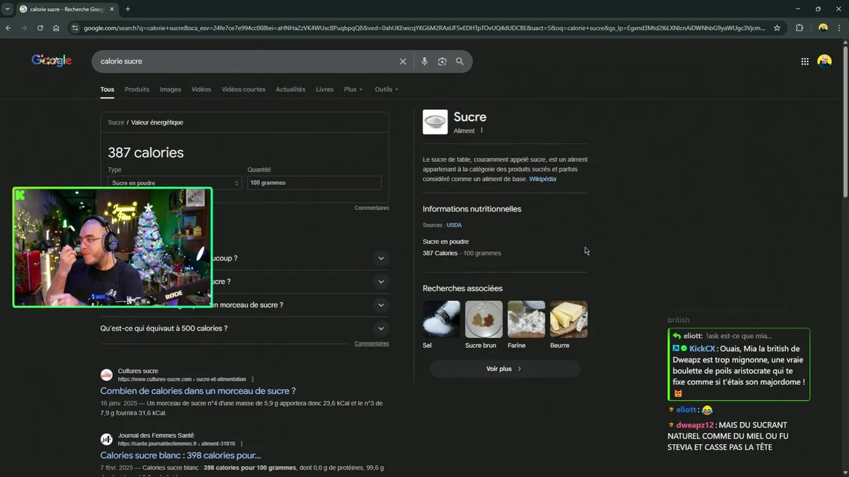
Task: Click the Cultures sucre site favicon
Action: pos(106,375)
